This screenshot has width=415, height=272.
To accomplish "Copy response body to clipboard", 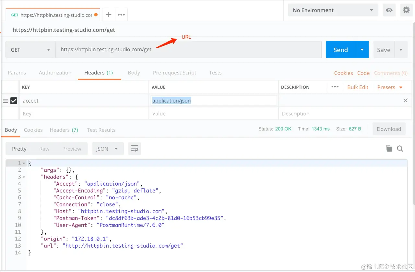I will pos(389,149).
